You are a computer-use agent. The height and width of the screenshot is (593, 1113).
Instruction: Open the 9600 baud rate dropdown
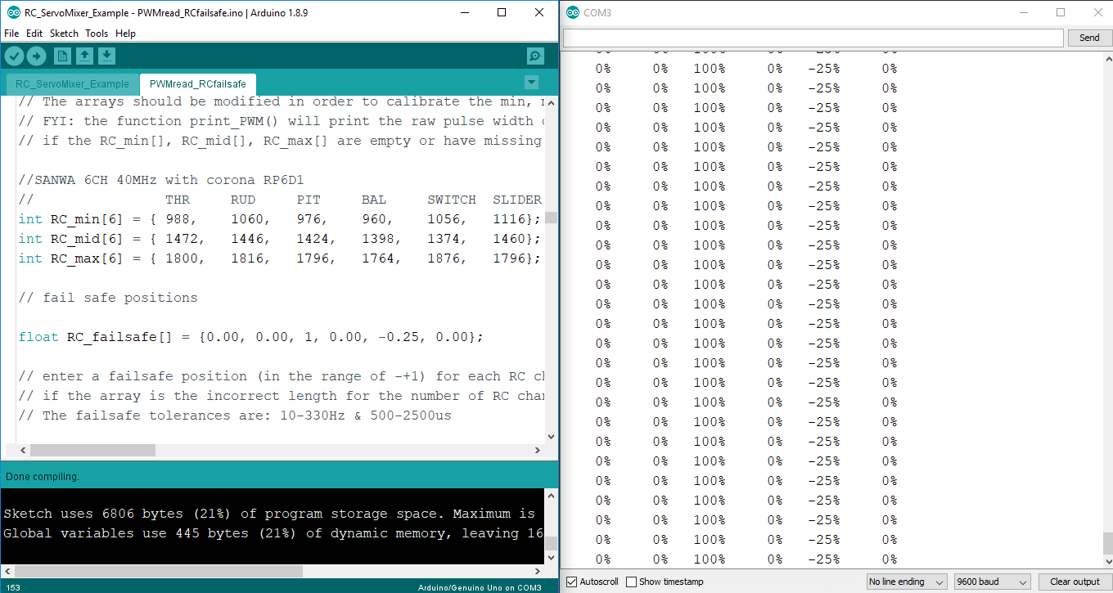[992, 582]
